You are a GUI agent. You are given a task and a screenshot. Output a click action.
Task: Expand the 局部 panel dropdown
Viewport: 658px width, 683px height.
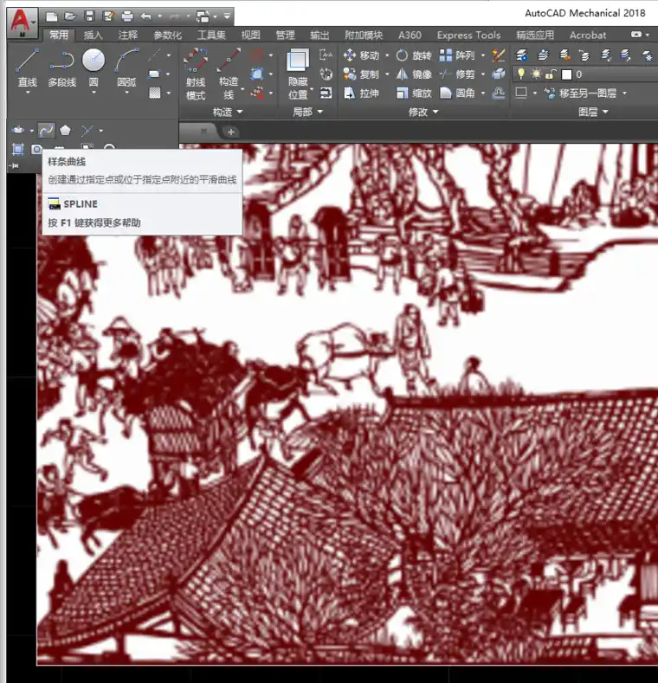click(307, 112)
